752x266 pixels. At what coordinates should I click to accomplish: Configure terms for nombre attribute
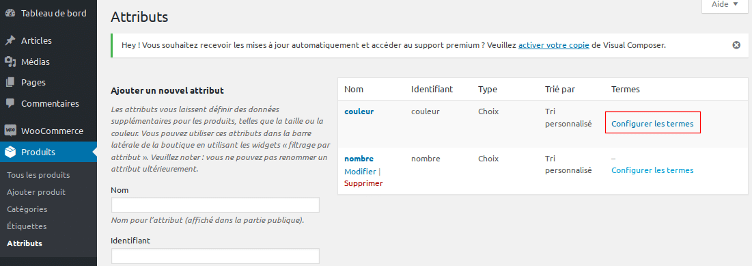pos(652,170)
